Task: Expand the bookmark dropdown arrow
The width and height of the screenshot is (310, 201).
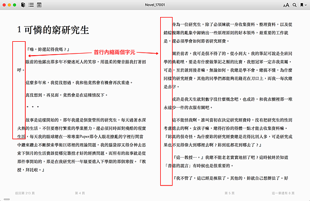Action: coord(306,5)
